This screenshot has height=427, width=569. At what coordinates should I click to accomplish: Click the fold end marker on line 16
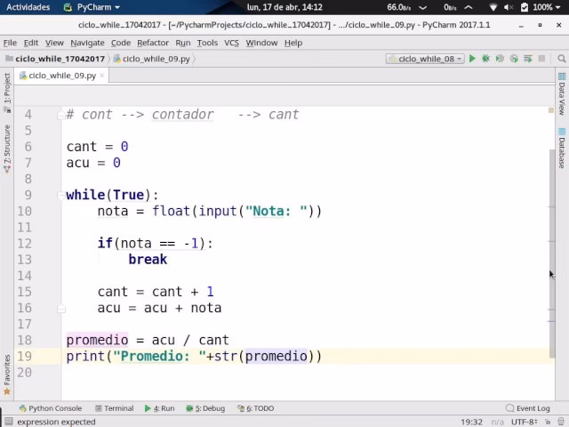(61, 309)
